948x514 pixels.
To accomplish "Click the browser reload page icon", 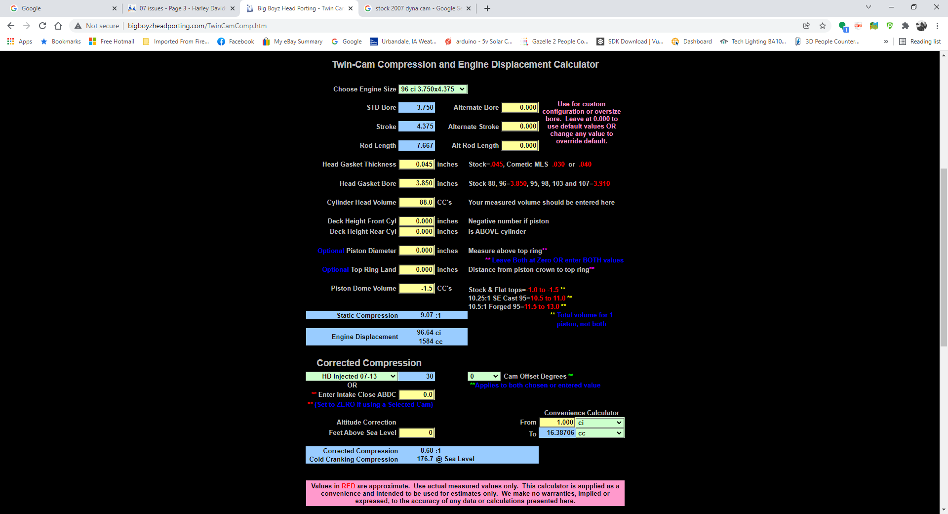I will tap(42, 26).
